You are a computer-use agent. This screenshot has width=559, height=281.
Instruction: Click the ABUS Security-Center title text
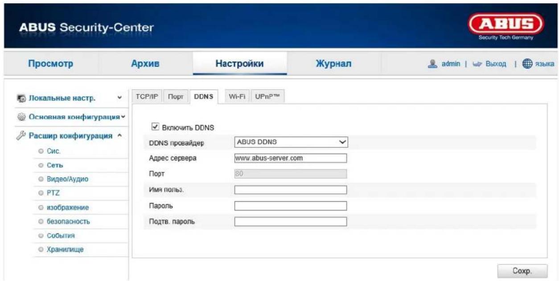pyautogui.click(x=86, y=28)
